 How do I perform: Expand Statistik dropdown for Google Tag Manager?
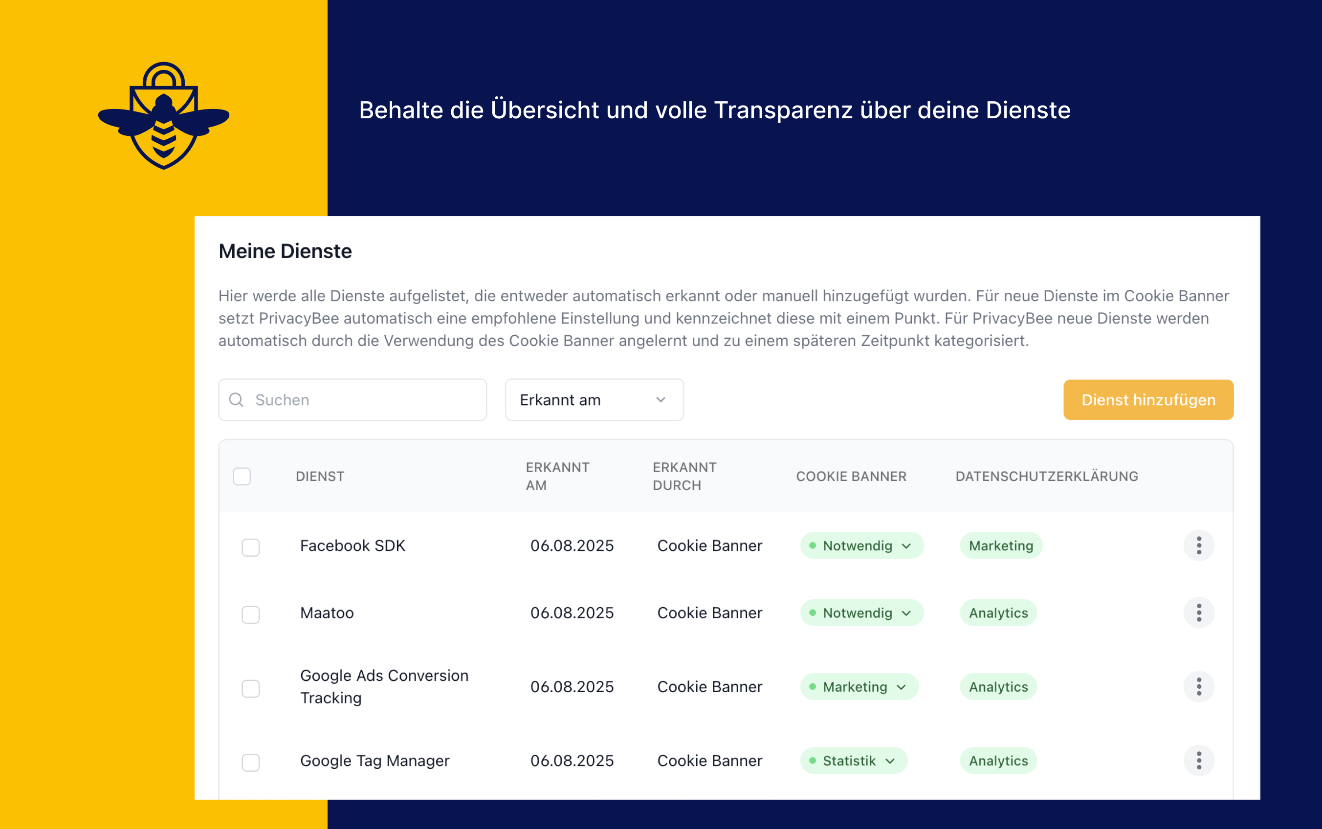[854, 761]
